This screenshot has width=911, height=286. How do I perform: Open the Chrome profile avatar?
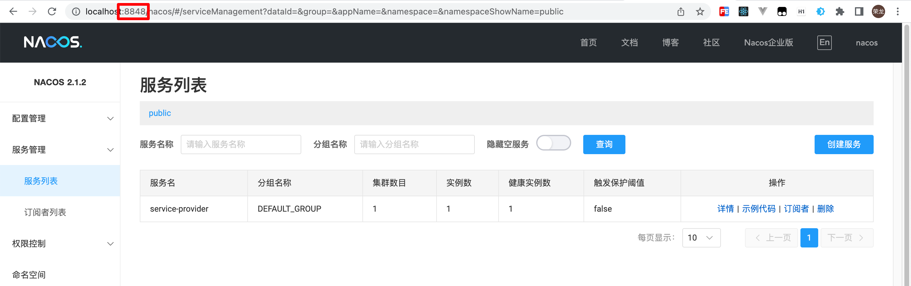click(x=878, y=12)
